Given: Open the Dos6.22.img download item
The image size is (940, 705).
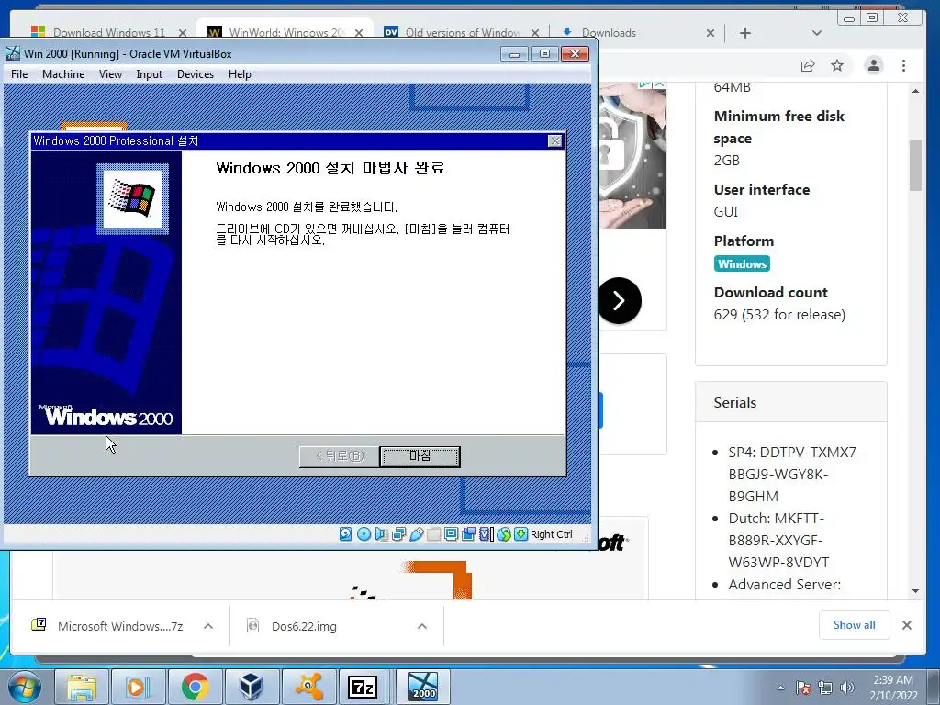Looking at the screenshot, I should [291, 626].
